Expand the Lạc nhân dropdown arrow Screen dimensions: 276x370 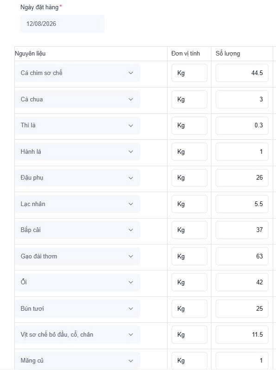[x=131, y=204]
